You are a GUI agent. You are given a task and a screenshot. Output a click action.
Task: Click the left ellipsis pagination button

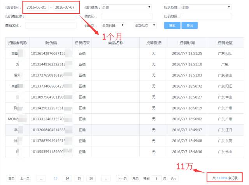coord(41,178)
